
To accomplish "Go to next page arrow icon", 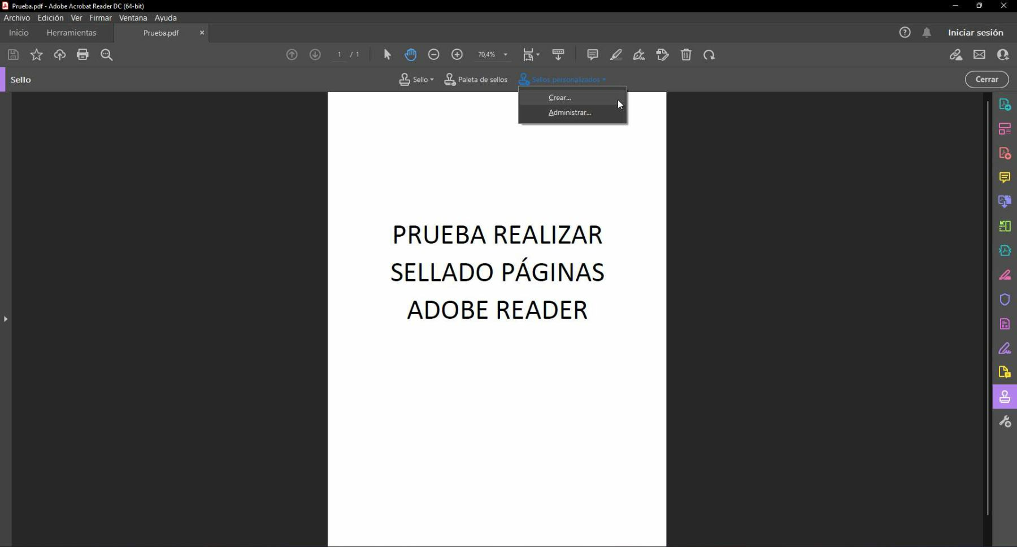I will [x=315, y=55].
